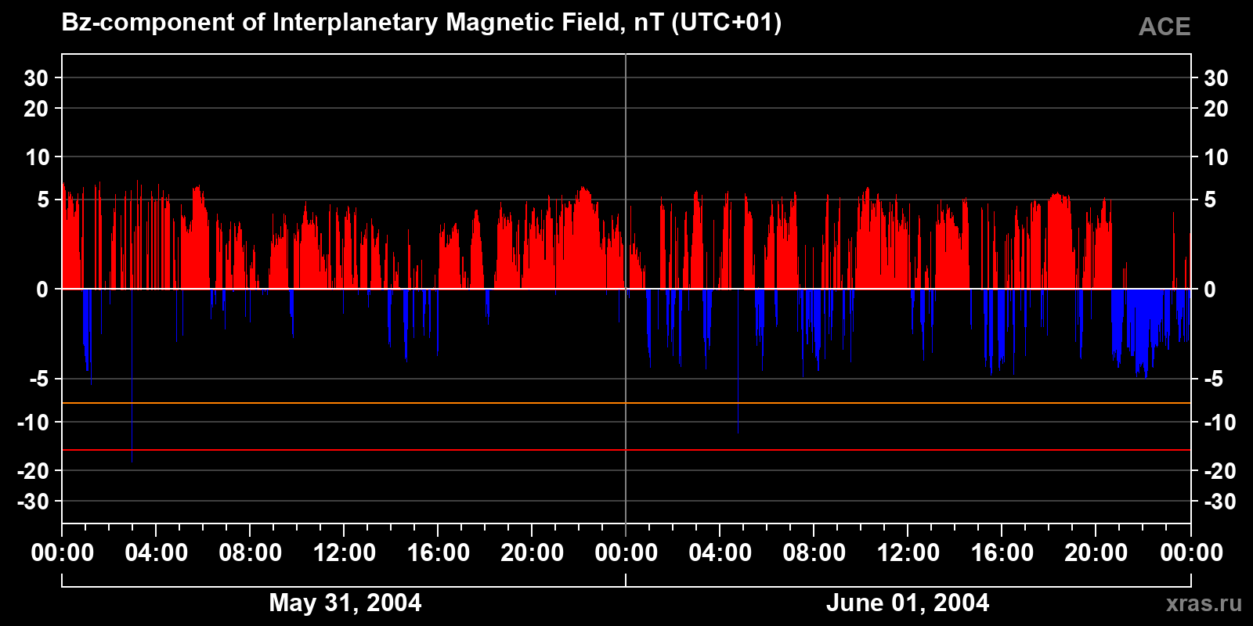Click the deepest blue spike on May 31
The height and width of the screenshot is (626, 1253).
(132, 376)
